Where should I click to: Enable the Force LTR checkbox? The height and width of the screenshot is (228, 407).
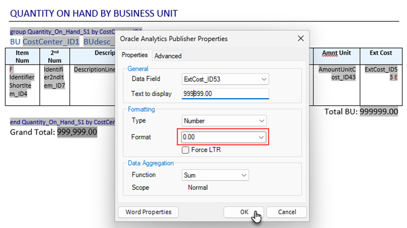click(185, 150)
